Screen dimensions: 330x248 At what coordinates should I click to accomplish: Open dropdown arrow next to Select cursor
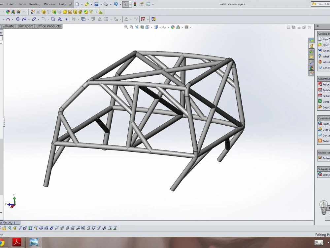(x=130, y=4)
